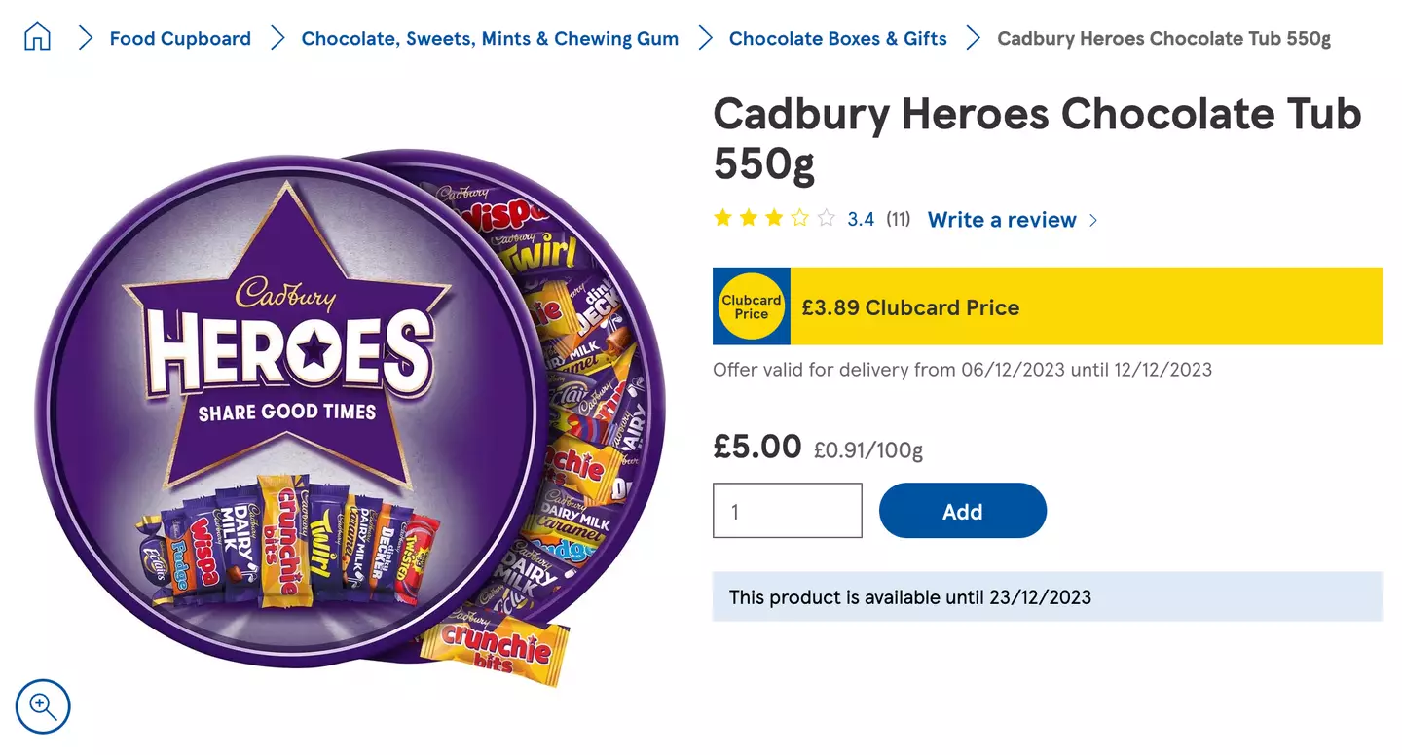Open the Food Cupboard breadcrumb
Viewport: 1402px width, 755px height.
coord(180,38)
